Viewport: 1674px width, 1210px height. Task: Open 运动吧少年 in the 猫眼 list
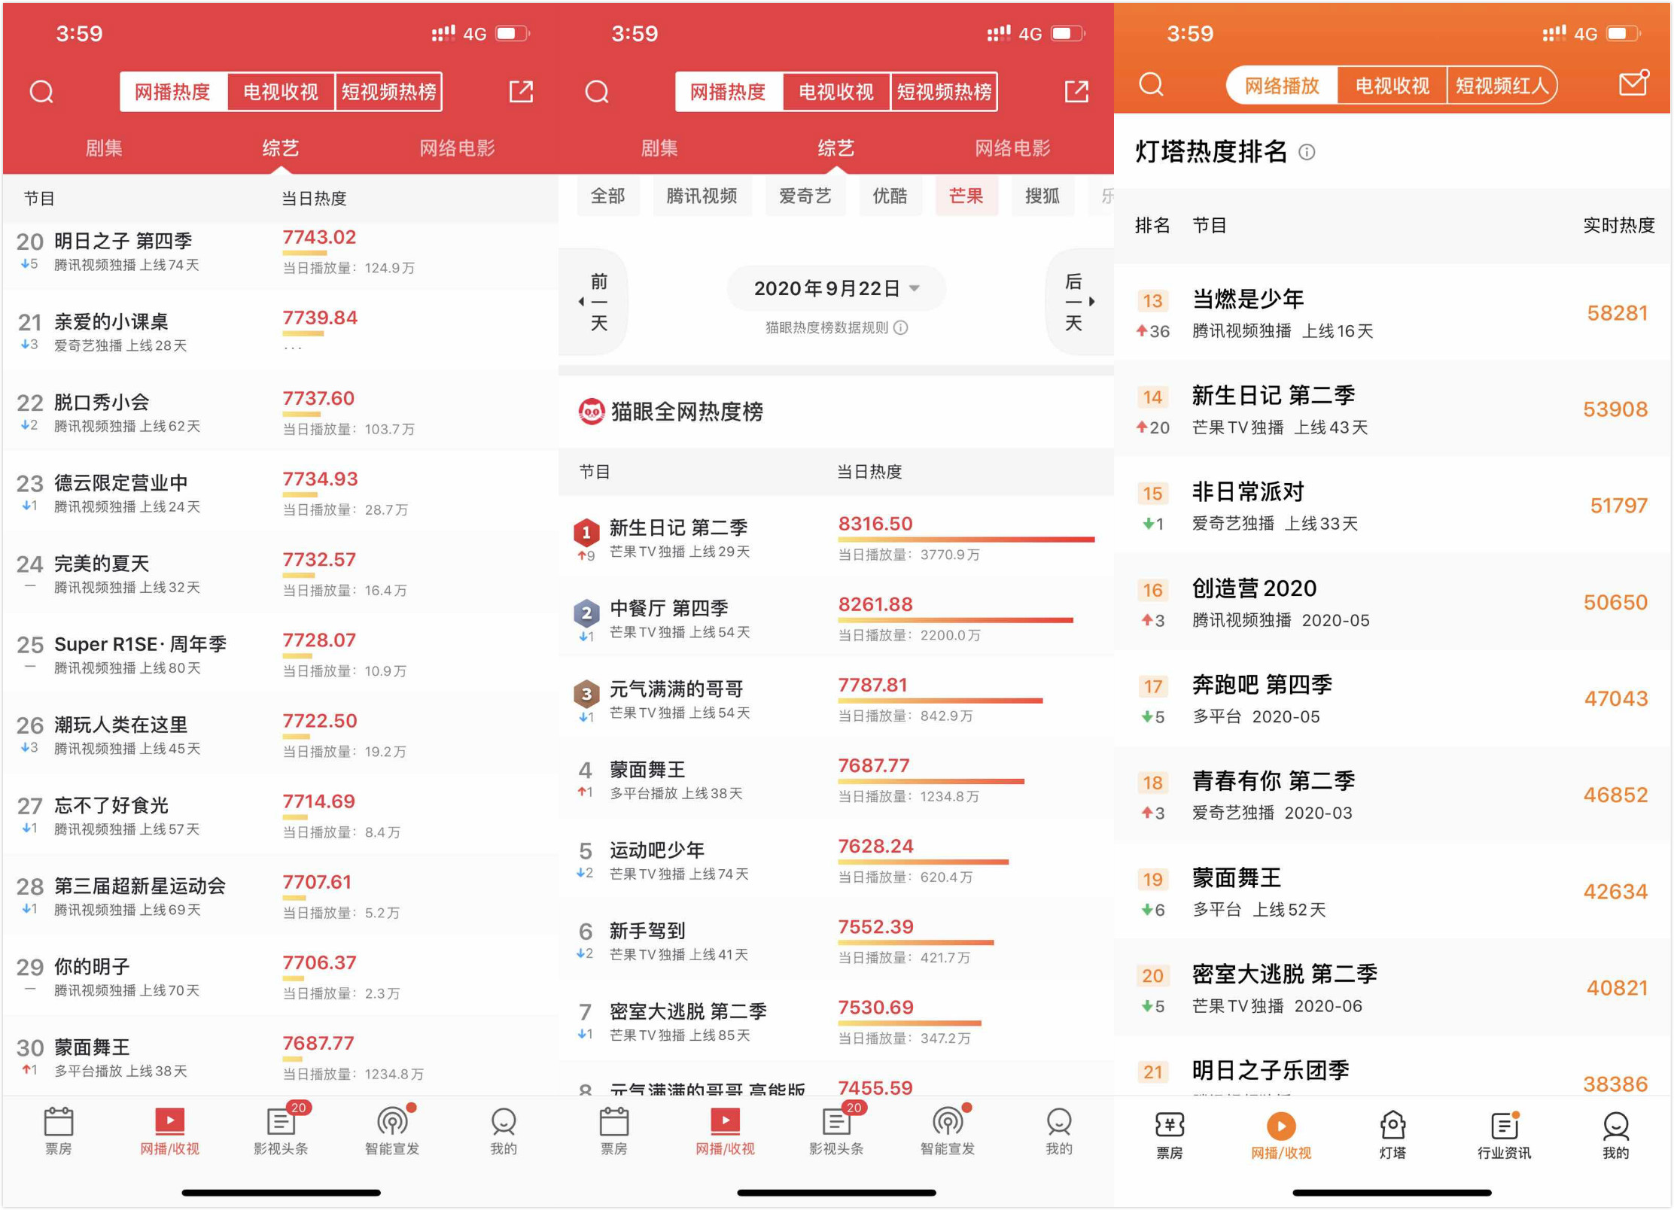[x=836, y=860]
